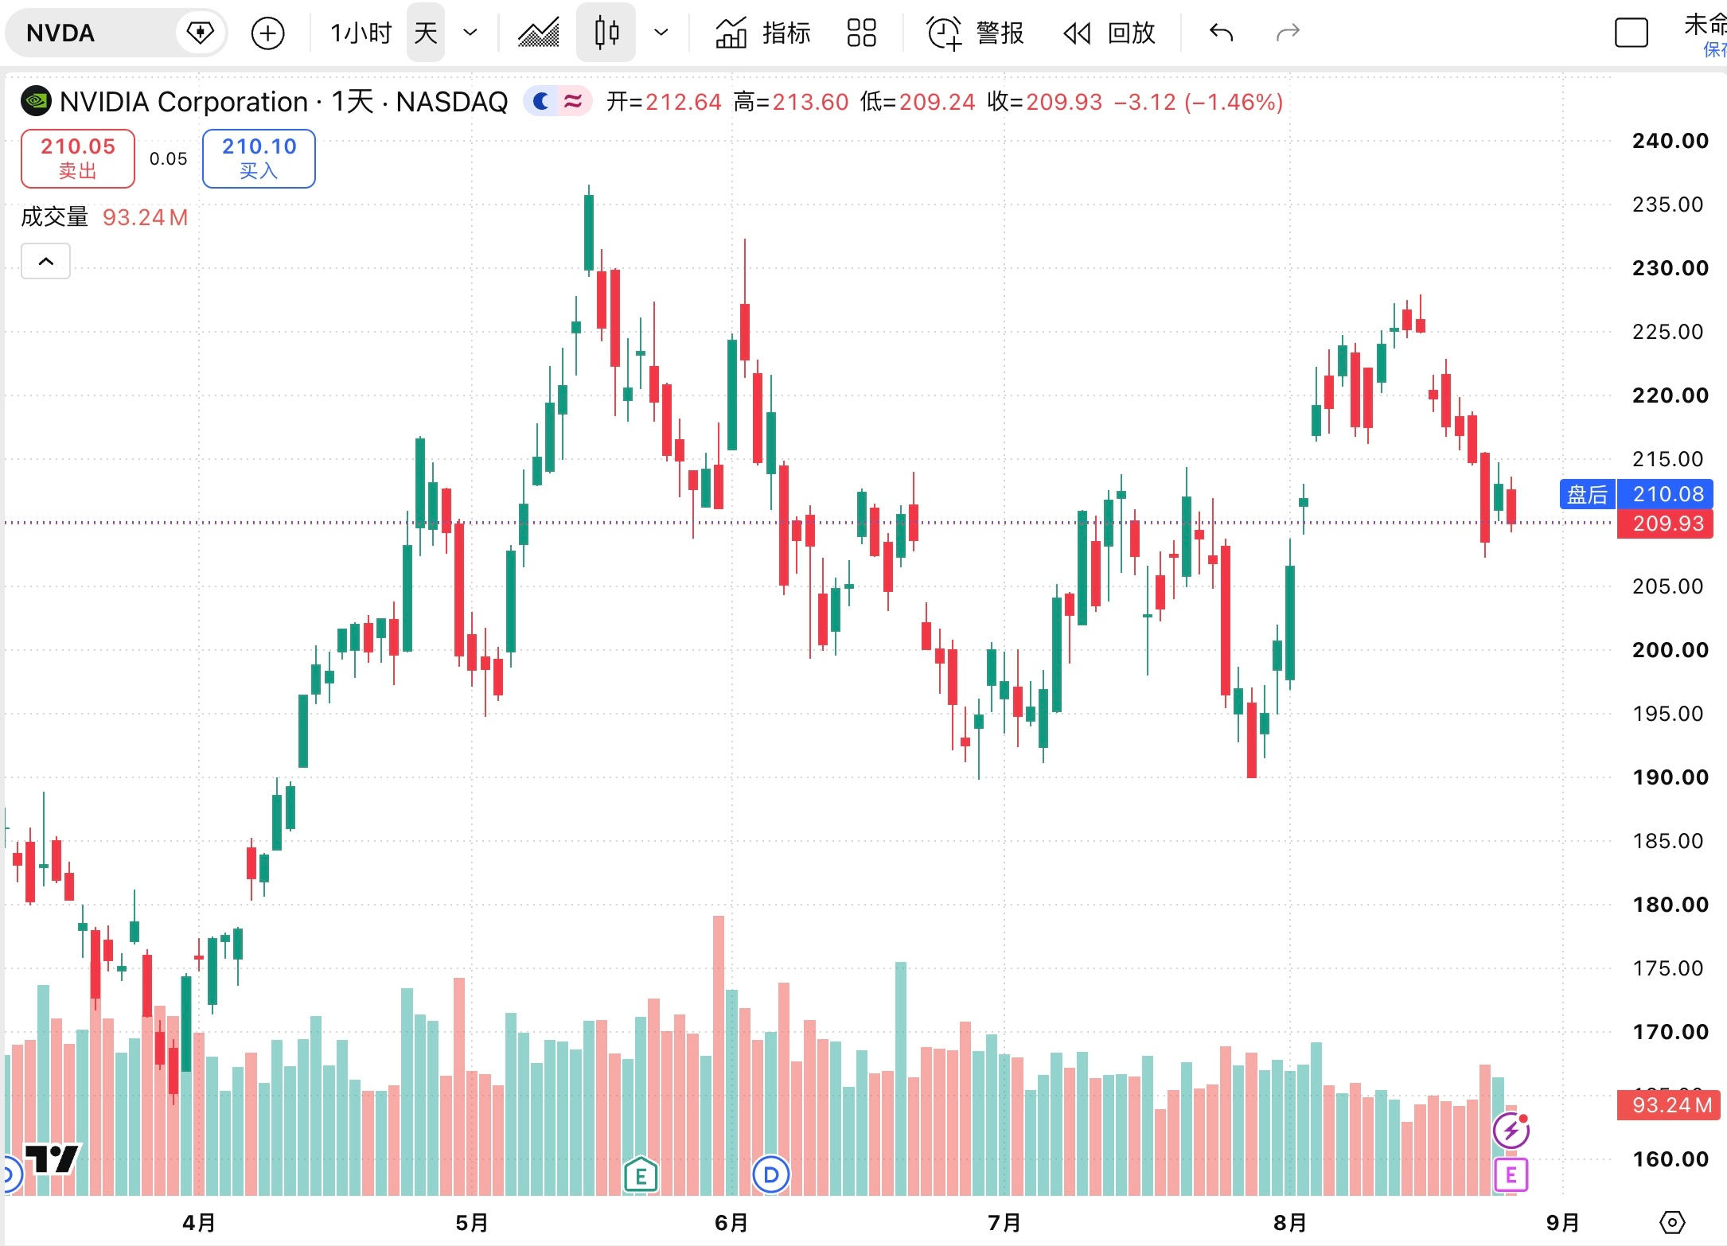
Task: Click the 5月 label on time axis
Action: pos(472,1223)
